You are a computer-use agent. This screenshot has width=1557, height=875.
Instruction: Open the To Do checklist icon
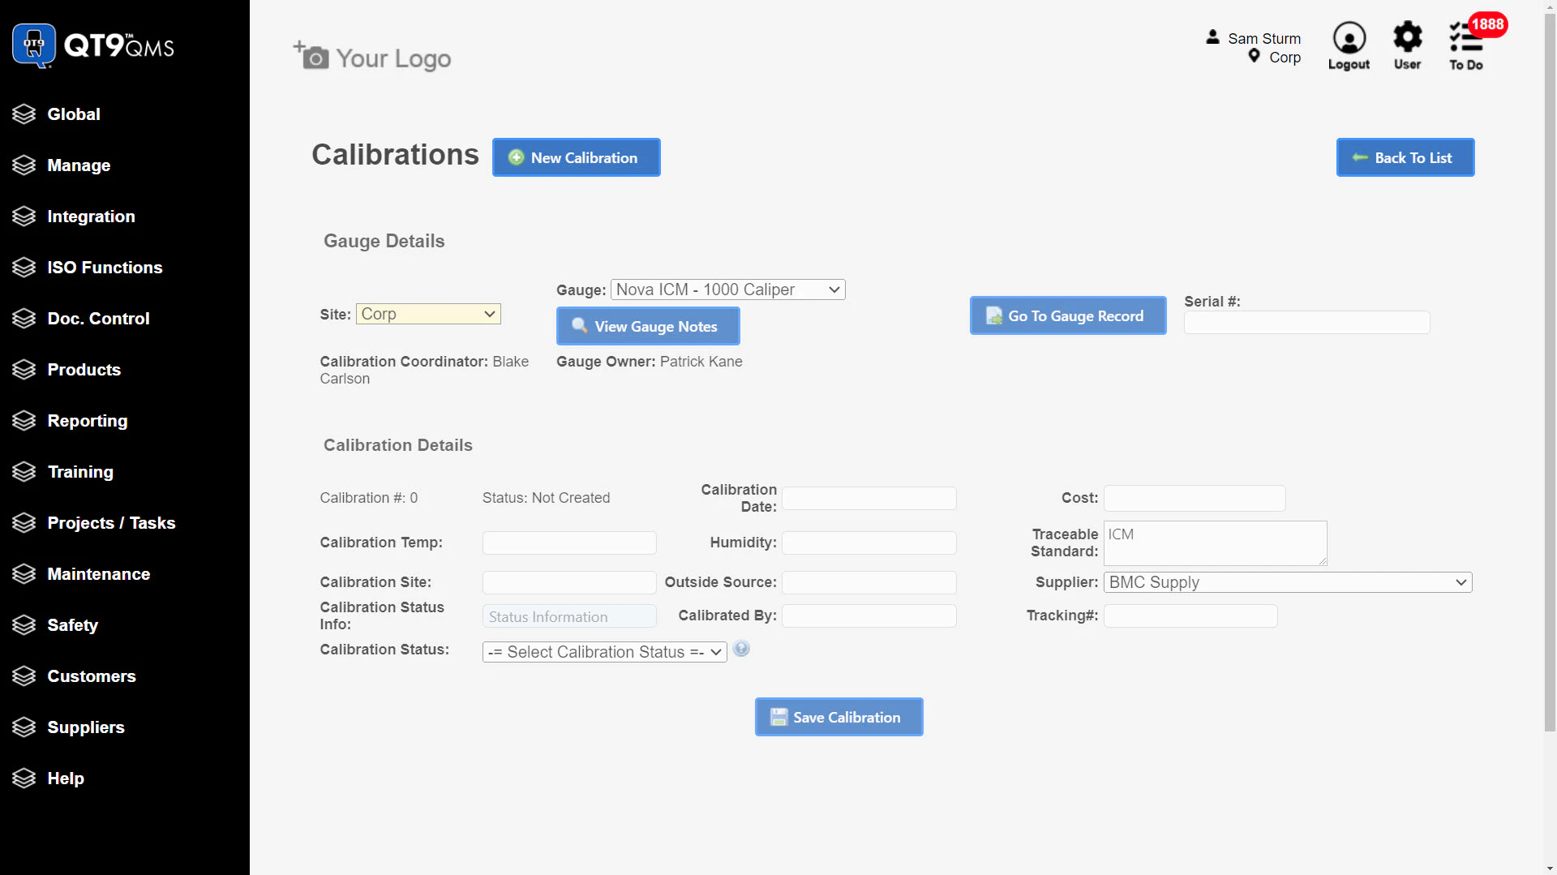click(x=1465, y=38)
